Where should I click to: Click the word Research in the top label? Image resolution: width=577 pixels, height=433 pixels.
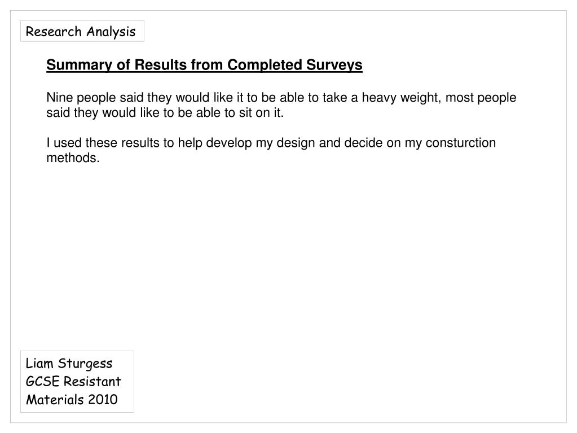click(x=54, y=31)
